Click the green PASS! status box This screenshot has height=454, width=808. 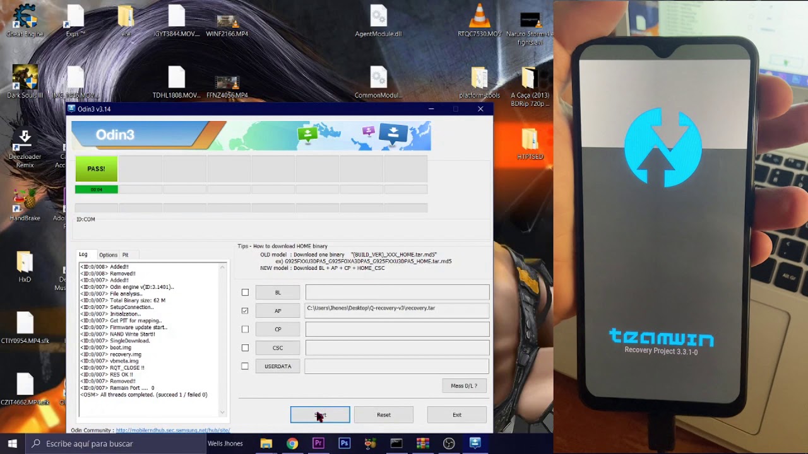[x=96, y=169]
